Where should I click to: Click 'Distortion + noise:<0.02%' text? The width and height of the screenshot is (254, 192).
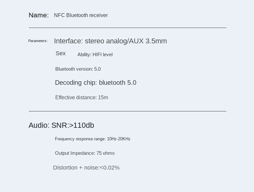tap(86, 168)
